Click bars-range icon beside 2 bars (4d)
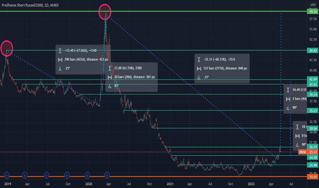This screenshot has width=319, height=188. 288,99
